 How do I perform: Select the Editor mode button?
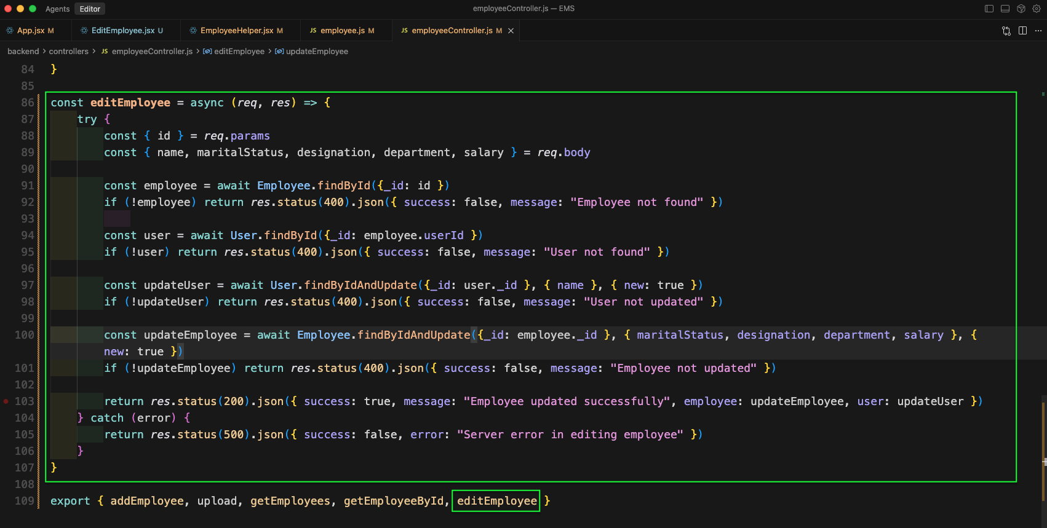[x=90, y=9]
